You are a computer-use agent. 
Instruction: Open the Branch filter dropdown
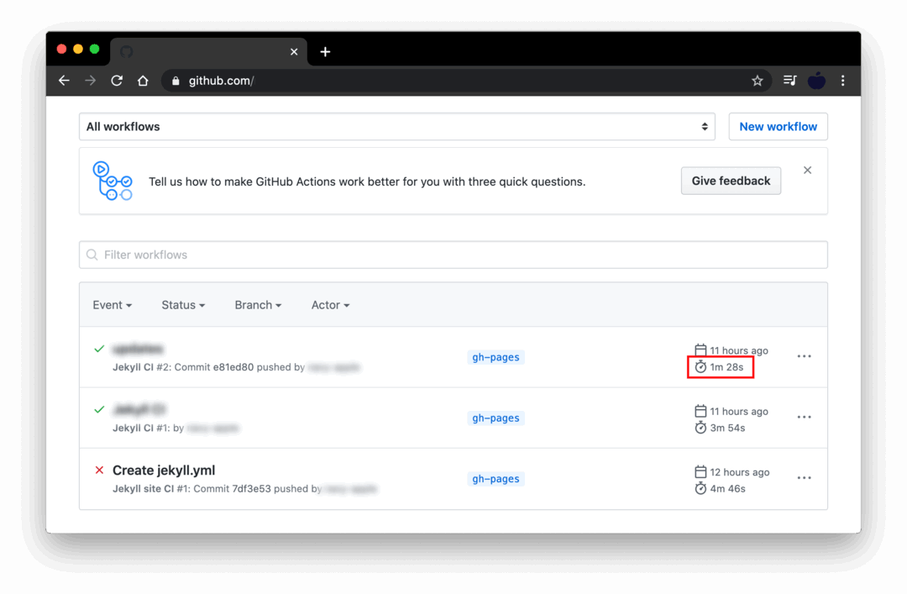coord(257,305)
